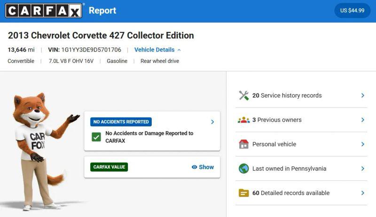
Task: Click the US $44.99 price button
Action: click(352, 10)
